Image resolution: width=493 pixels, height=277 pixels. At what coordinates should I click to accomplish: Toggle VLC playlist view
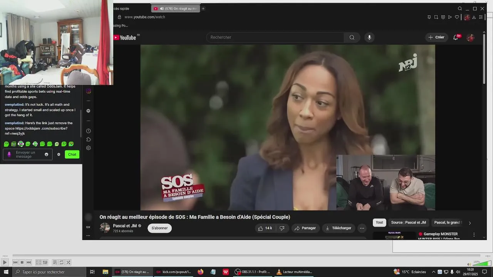55,262
